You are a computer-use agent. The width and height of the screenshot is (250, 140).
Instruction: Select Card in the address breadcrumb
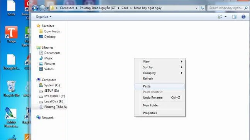pyautogui.click(x=125, y=8)
